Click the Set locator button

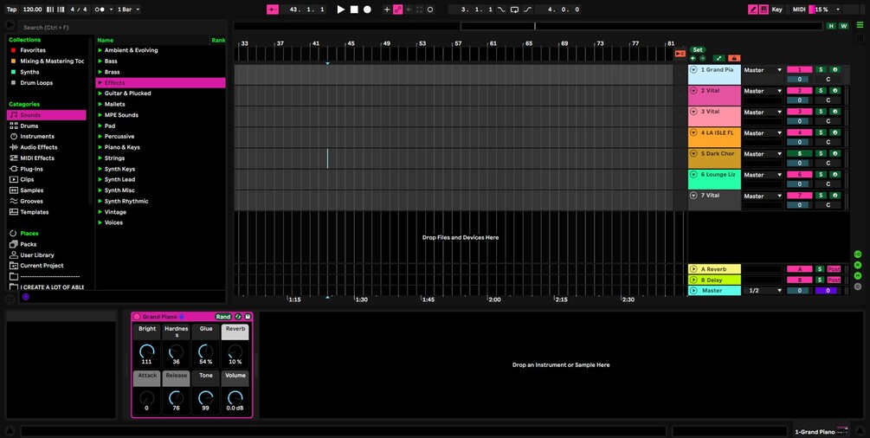tap(698, 50)
